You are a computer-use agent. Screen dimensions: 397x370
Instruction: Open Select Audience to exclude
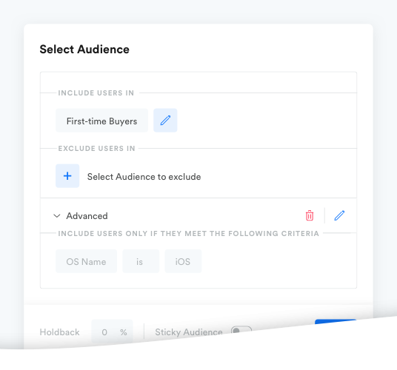click(x=144, y=177)
